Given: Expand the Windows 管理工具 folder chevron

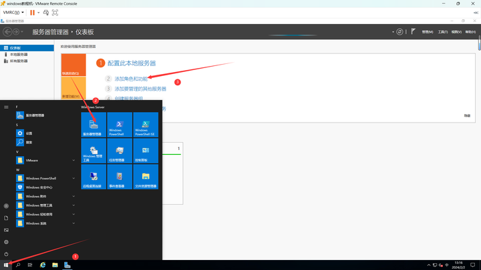Looking at the screenshot, I should 73,205.
